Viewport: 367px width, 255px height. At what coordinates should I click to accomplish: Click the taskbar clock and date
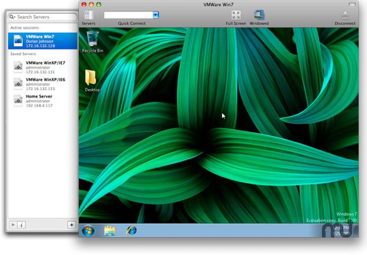(x=341, y=230)
